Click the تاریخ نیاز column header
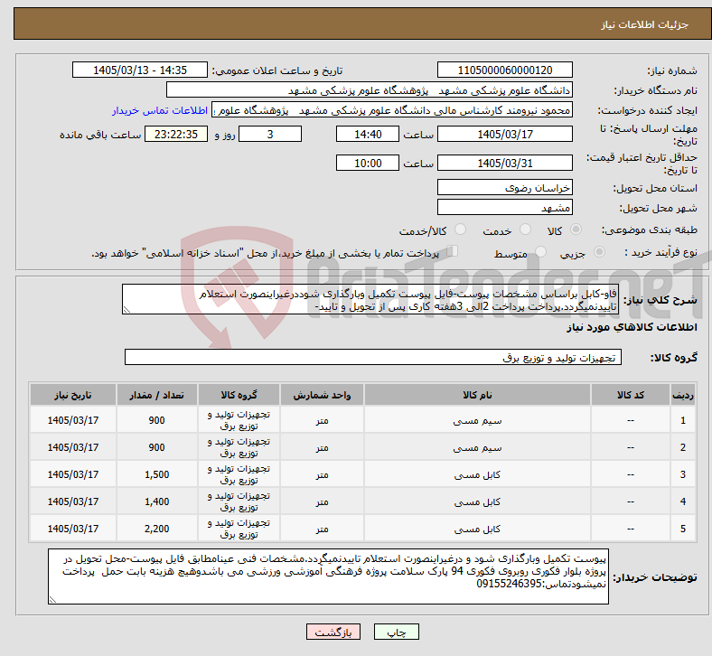 72,395
